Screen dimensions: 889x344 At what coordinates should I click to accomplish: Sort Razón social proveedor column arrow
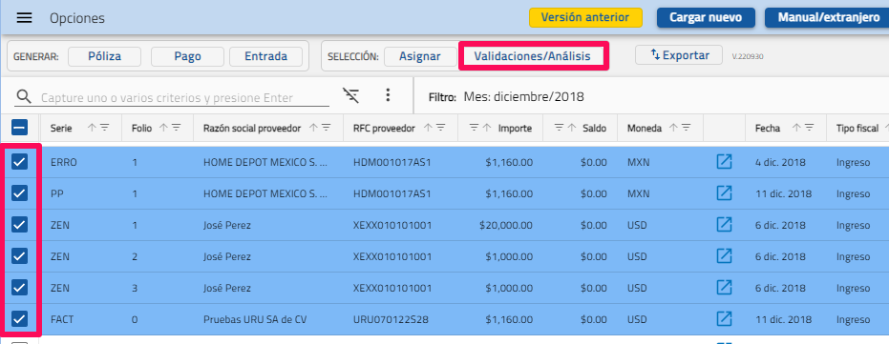pyautogui.click(x=313, y=128)
